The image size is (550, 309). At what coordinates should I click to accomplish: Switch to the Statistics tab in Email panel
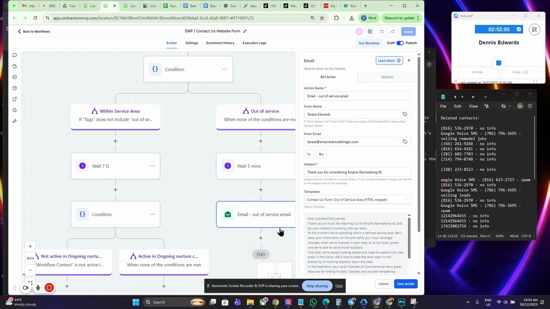[387, 77]
